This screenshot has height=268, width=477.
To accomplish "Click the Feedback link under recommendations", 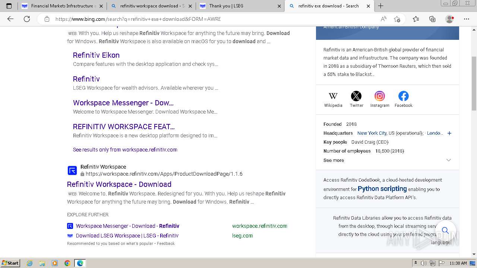I will pyautogui.click(x=166, y=243).
